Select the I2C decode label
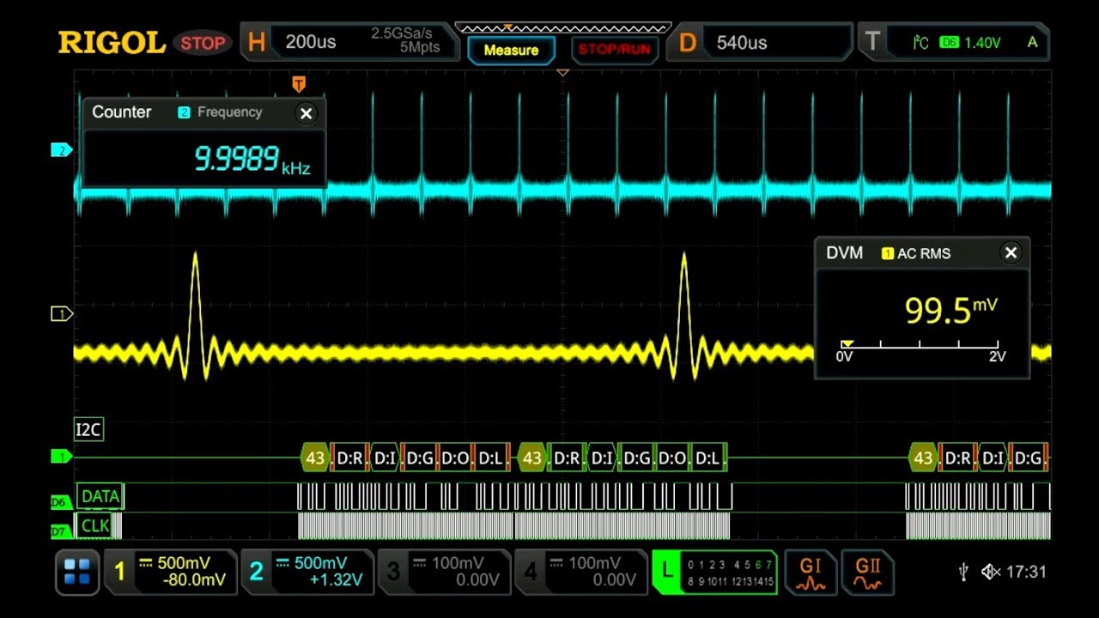The width and height of the screenshot is (1099, 618). [88, 430]
